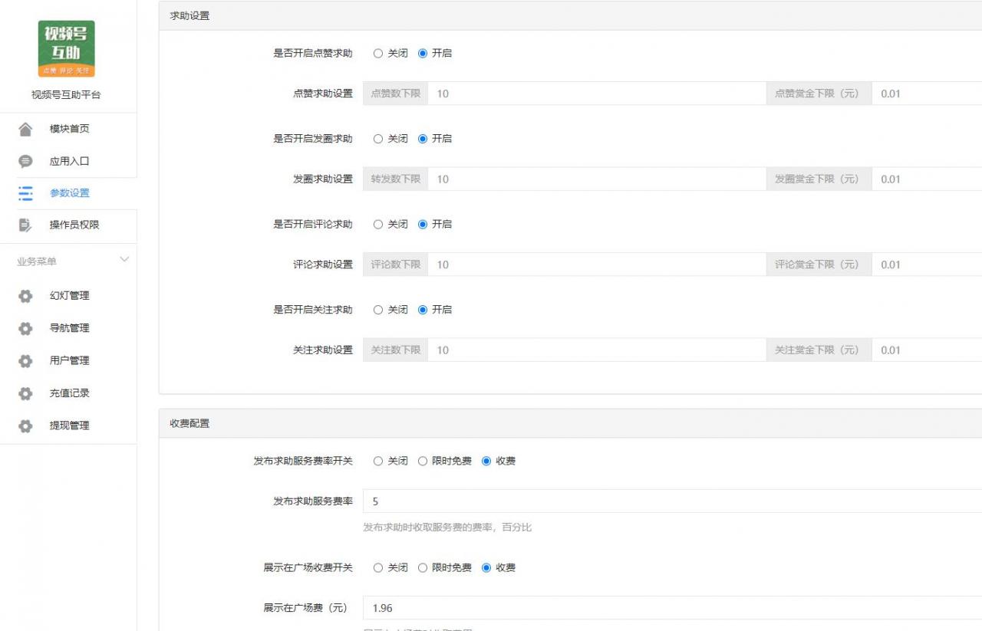Click the gear icon beside 导航管理
This screenshot has width=982, height=631.
pyautogui.click(x=25, y=327)
